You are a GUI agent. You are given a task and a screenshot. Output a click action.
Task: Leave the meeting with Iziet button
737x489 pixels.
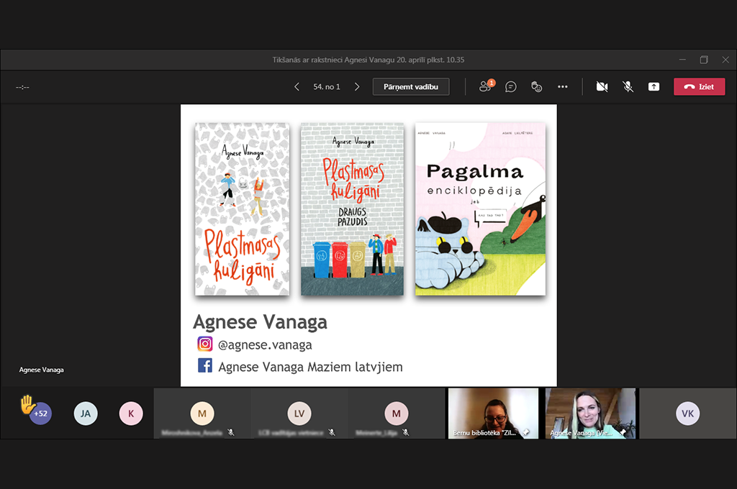tap(700, 87)
